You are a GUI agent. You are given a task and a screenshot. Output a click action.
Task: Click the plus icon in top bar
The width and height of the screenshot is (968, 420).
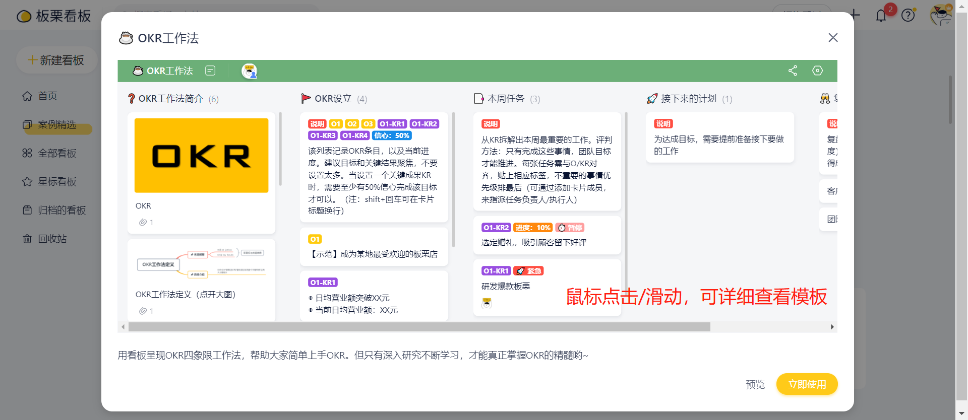pyautogui.click(x=855, y=15)
